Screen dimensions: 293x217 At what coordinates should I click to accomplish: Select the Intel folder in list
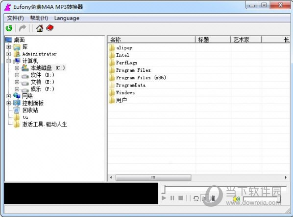point(122,55)
